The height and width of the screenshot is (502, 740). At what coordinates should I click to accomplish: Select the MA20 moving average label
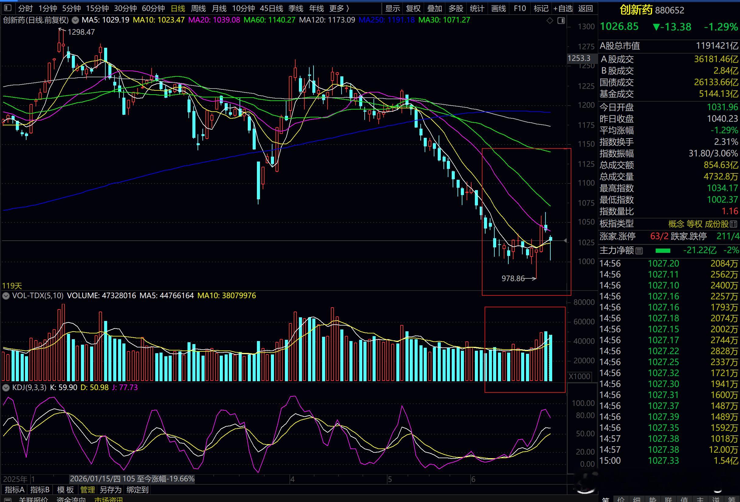coord(214,20)
